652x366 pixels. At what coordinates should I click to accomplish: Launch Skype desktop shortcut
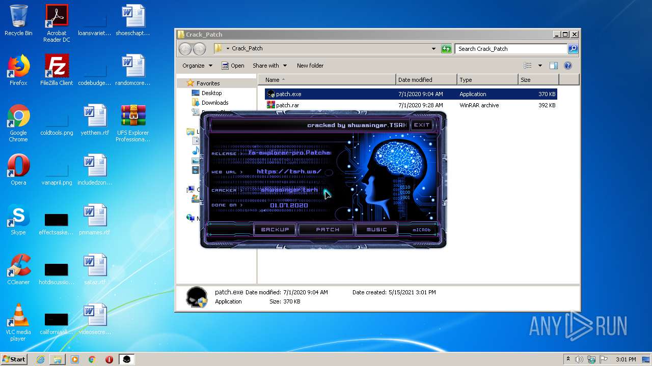pyautogui.click(x=18, y=220)
